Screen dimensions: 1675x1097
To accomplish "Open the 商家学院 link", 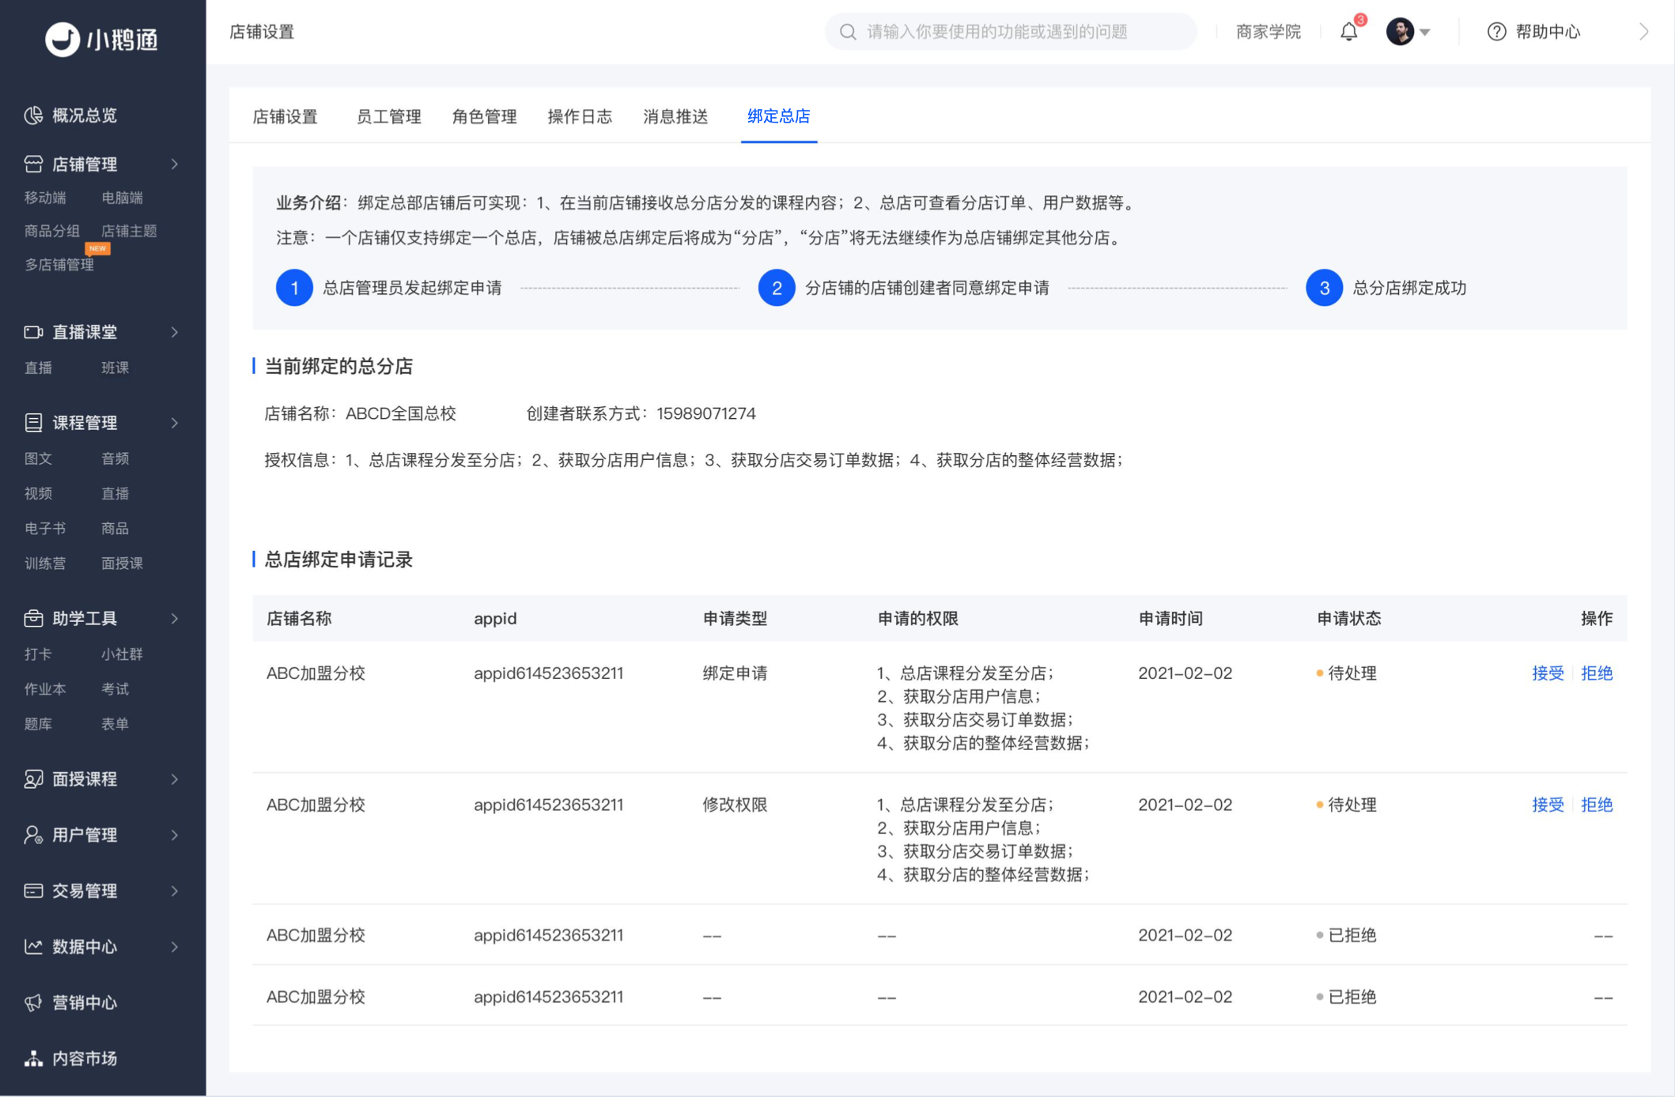I will click(x=1268, y=32).
